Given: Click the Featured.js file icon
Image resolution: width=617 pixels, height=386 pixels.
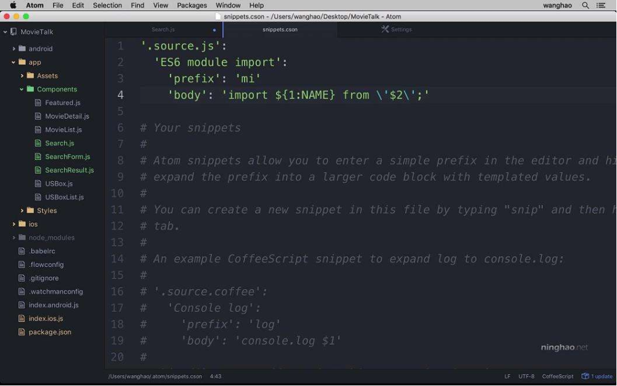Looking at the screenshot, I should pyautogui.click(x=38, y=103).
